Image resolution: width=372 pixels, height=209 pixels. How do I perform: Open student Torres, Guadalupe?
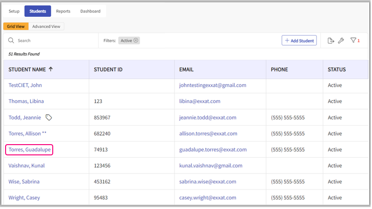29,150
